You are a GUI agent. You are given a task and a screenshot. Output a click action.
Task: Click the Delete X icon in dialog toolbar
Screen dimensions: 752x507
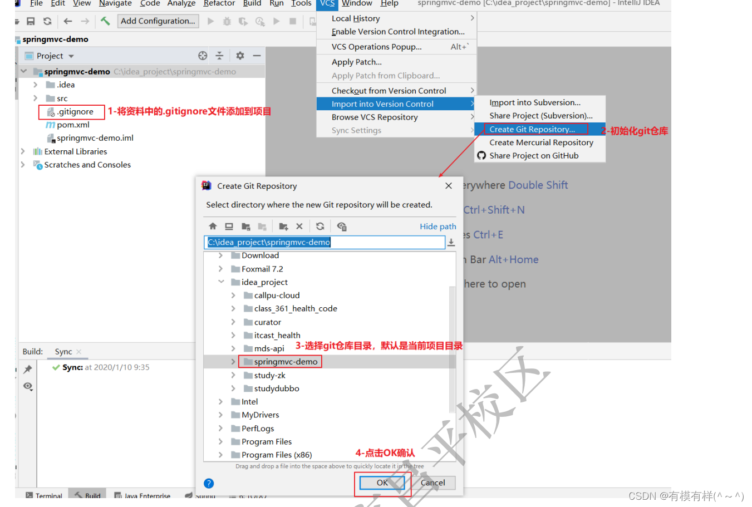pos(299,227)
